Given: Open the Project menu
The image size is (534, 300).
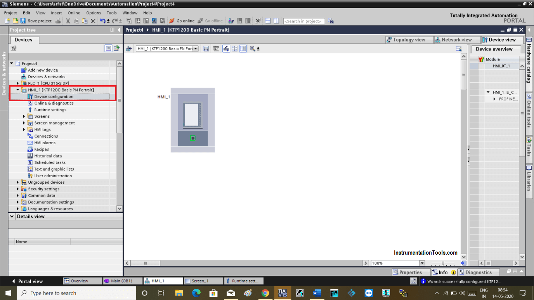Looking at the screenshot, I should 11,13.
